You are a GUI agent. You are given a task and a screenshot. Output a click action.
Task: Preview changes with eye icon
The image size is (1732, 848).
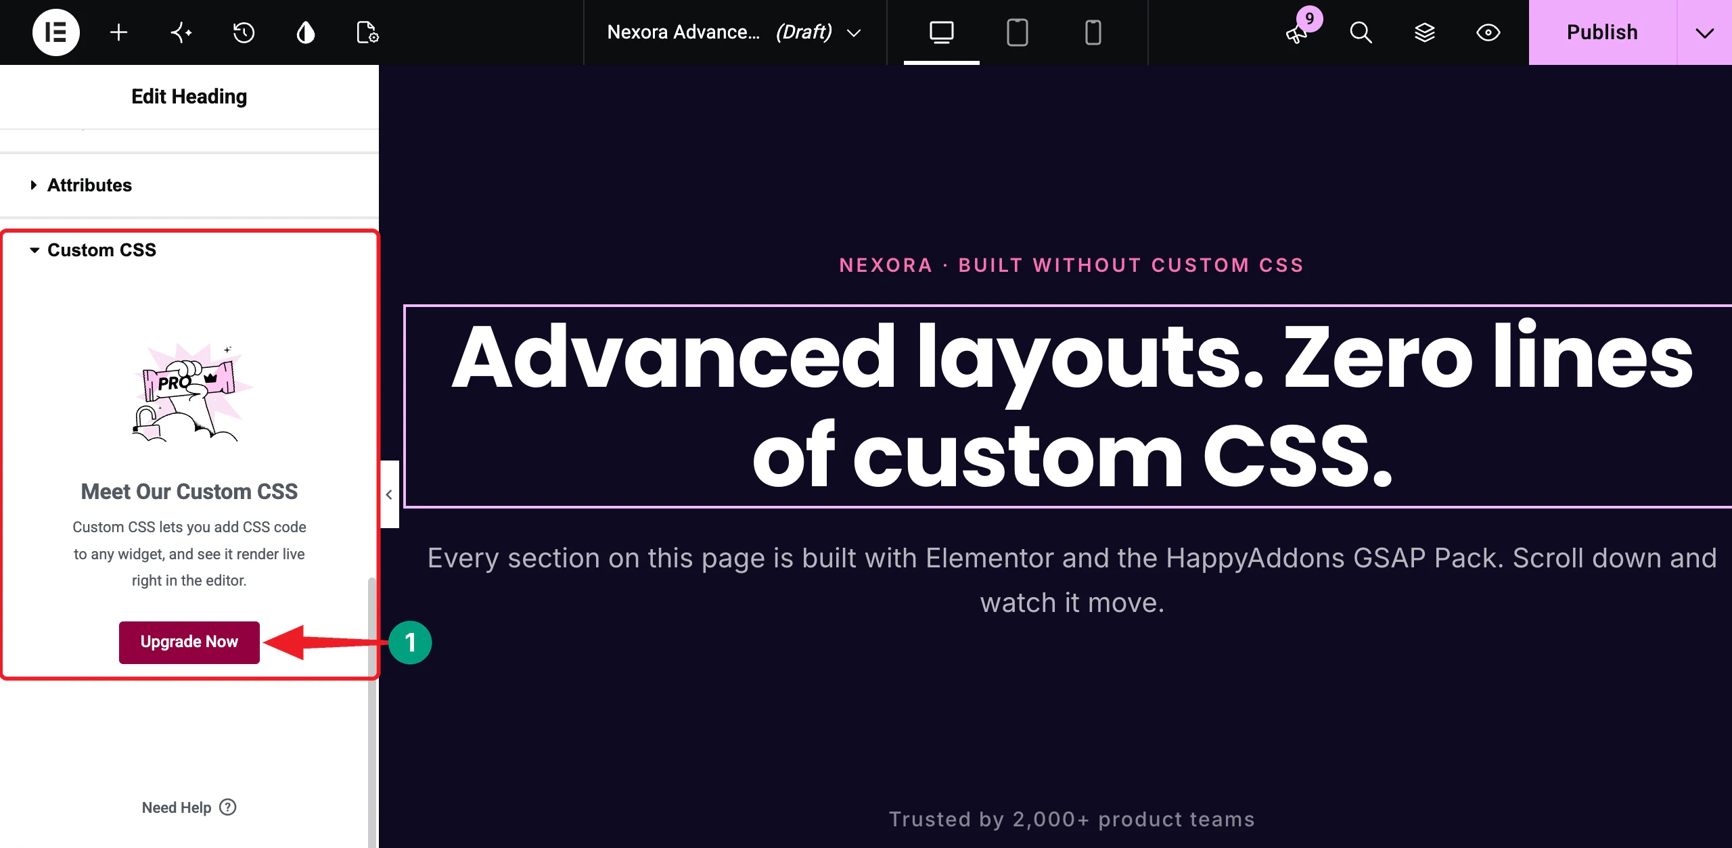(1488, 32)
